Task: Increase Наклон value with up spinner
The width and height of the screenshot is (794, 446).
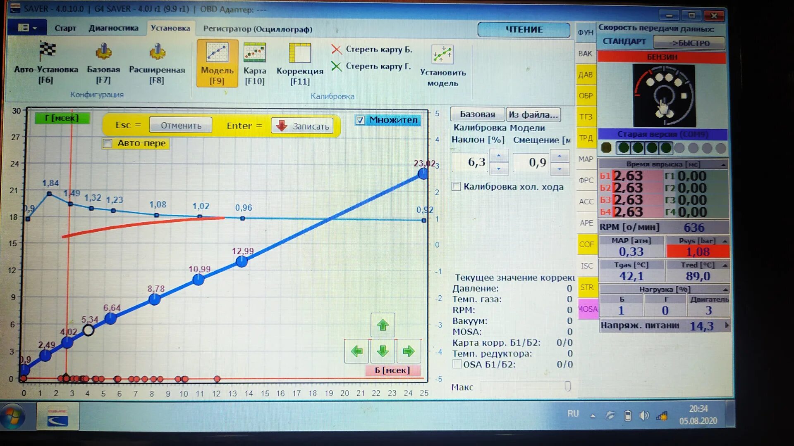Action: 499,156
